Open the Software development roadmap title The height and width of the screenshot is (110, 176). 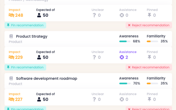point(47,78)
